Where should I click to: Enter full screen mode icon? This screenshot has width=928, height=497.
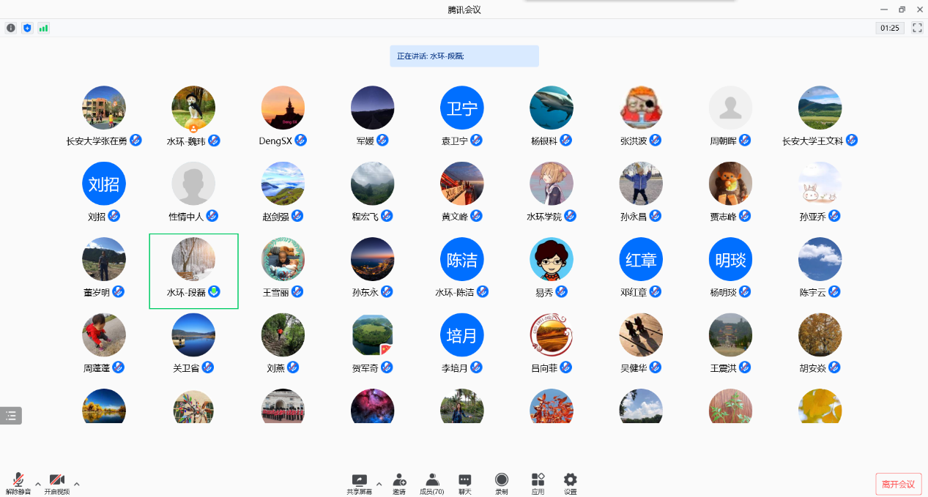(x=917, y=28)
